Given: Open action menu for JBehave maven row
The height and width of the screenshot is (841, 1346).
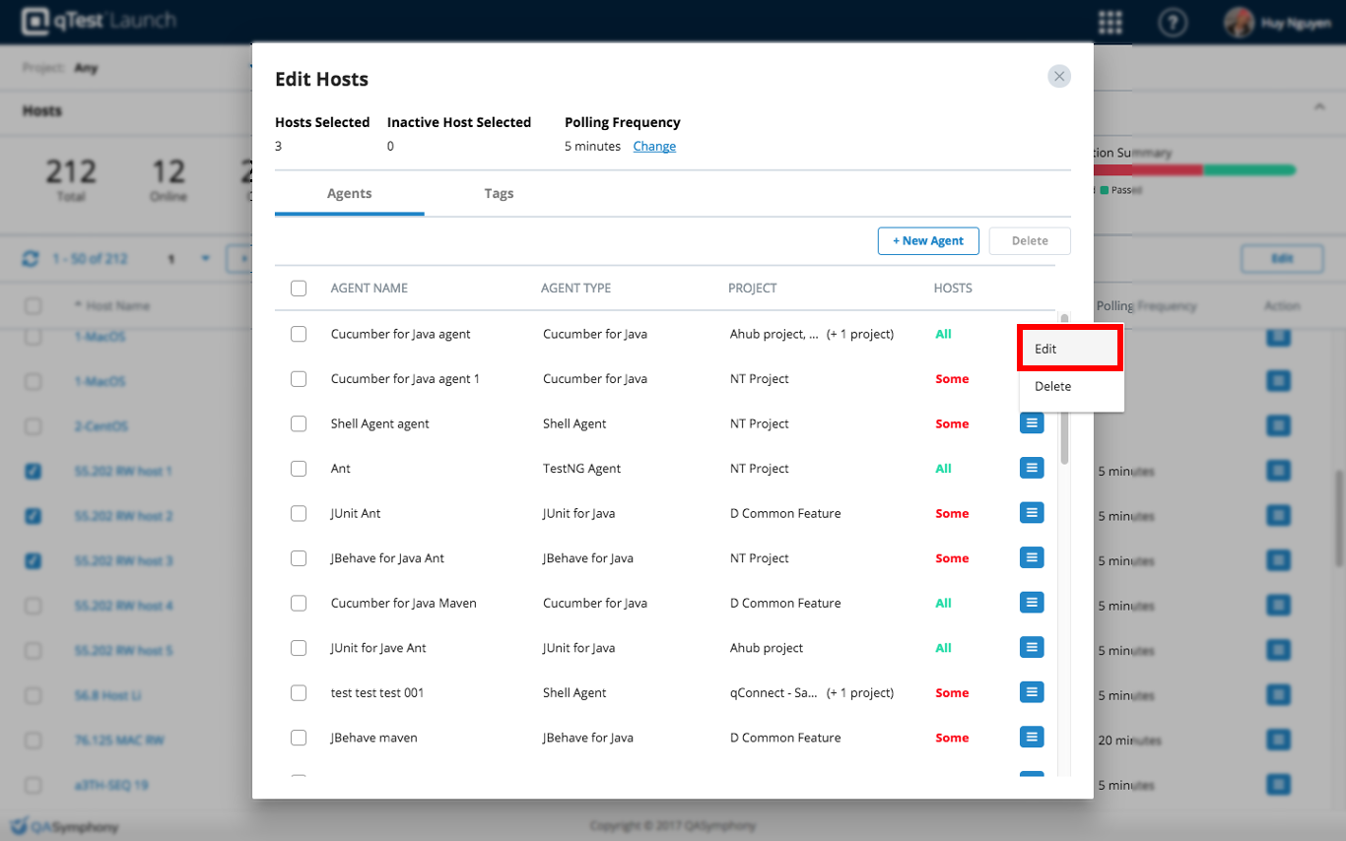Looking at the screenshot, I should coord(1032,737).
